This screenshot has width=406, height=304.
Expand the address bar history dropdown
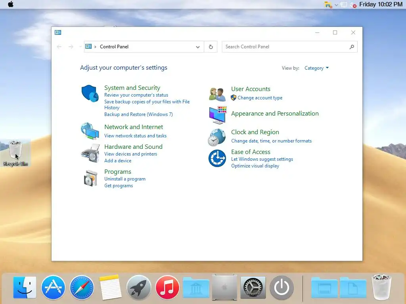(x=198, y=47)
